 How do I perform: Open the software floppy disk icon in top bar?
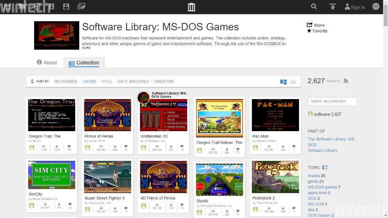[66, 7]
